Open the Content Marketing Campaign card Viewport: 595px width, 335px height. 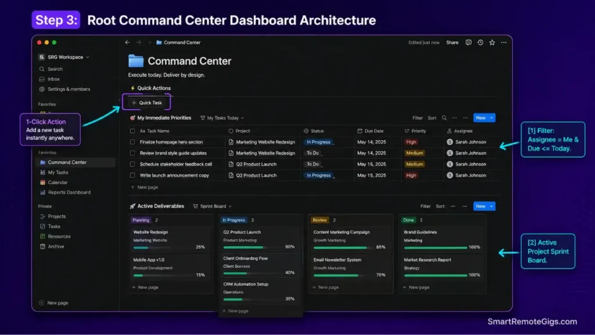click(x=350, y=240)
